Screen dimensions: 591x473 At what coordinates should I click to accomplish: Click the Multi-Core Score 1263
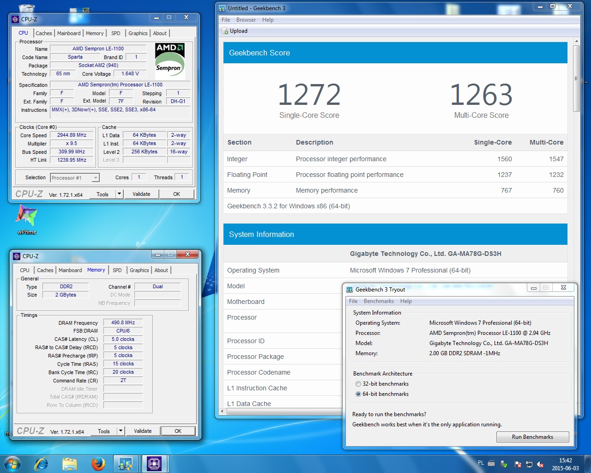coord(481,94)
